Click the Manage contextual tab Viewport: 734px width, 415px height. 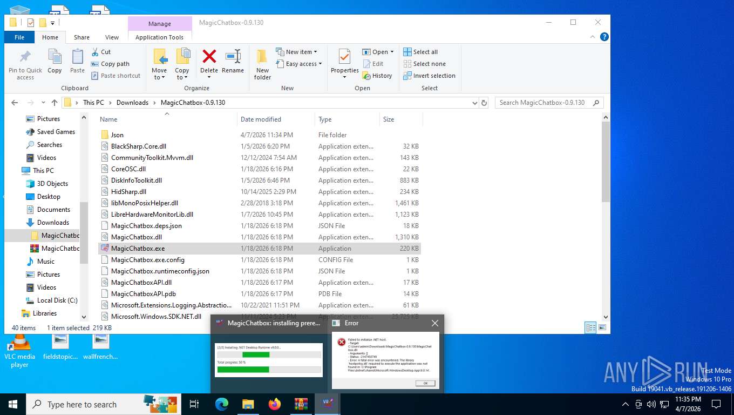tap(160, 24)
